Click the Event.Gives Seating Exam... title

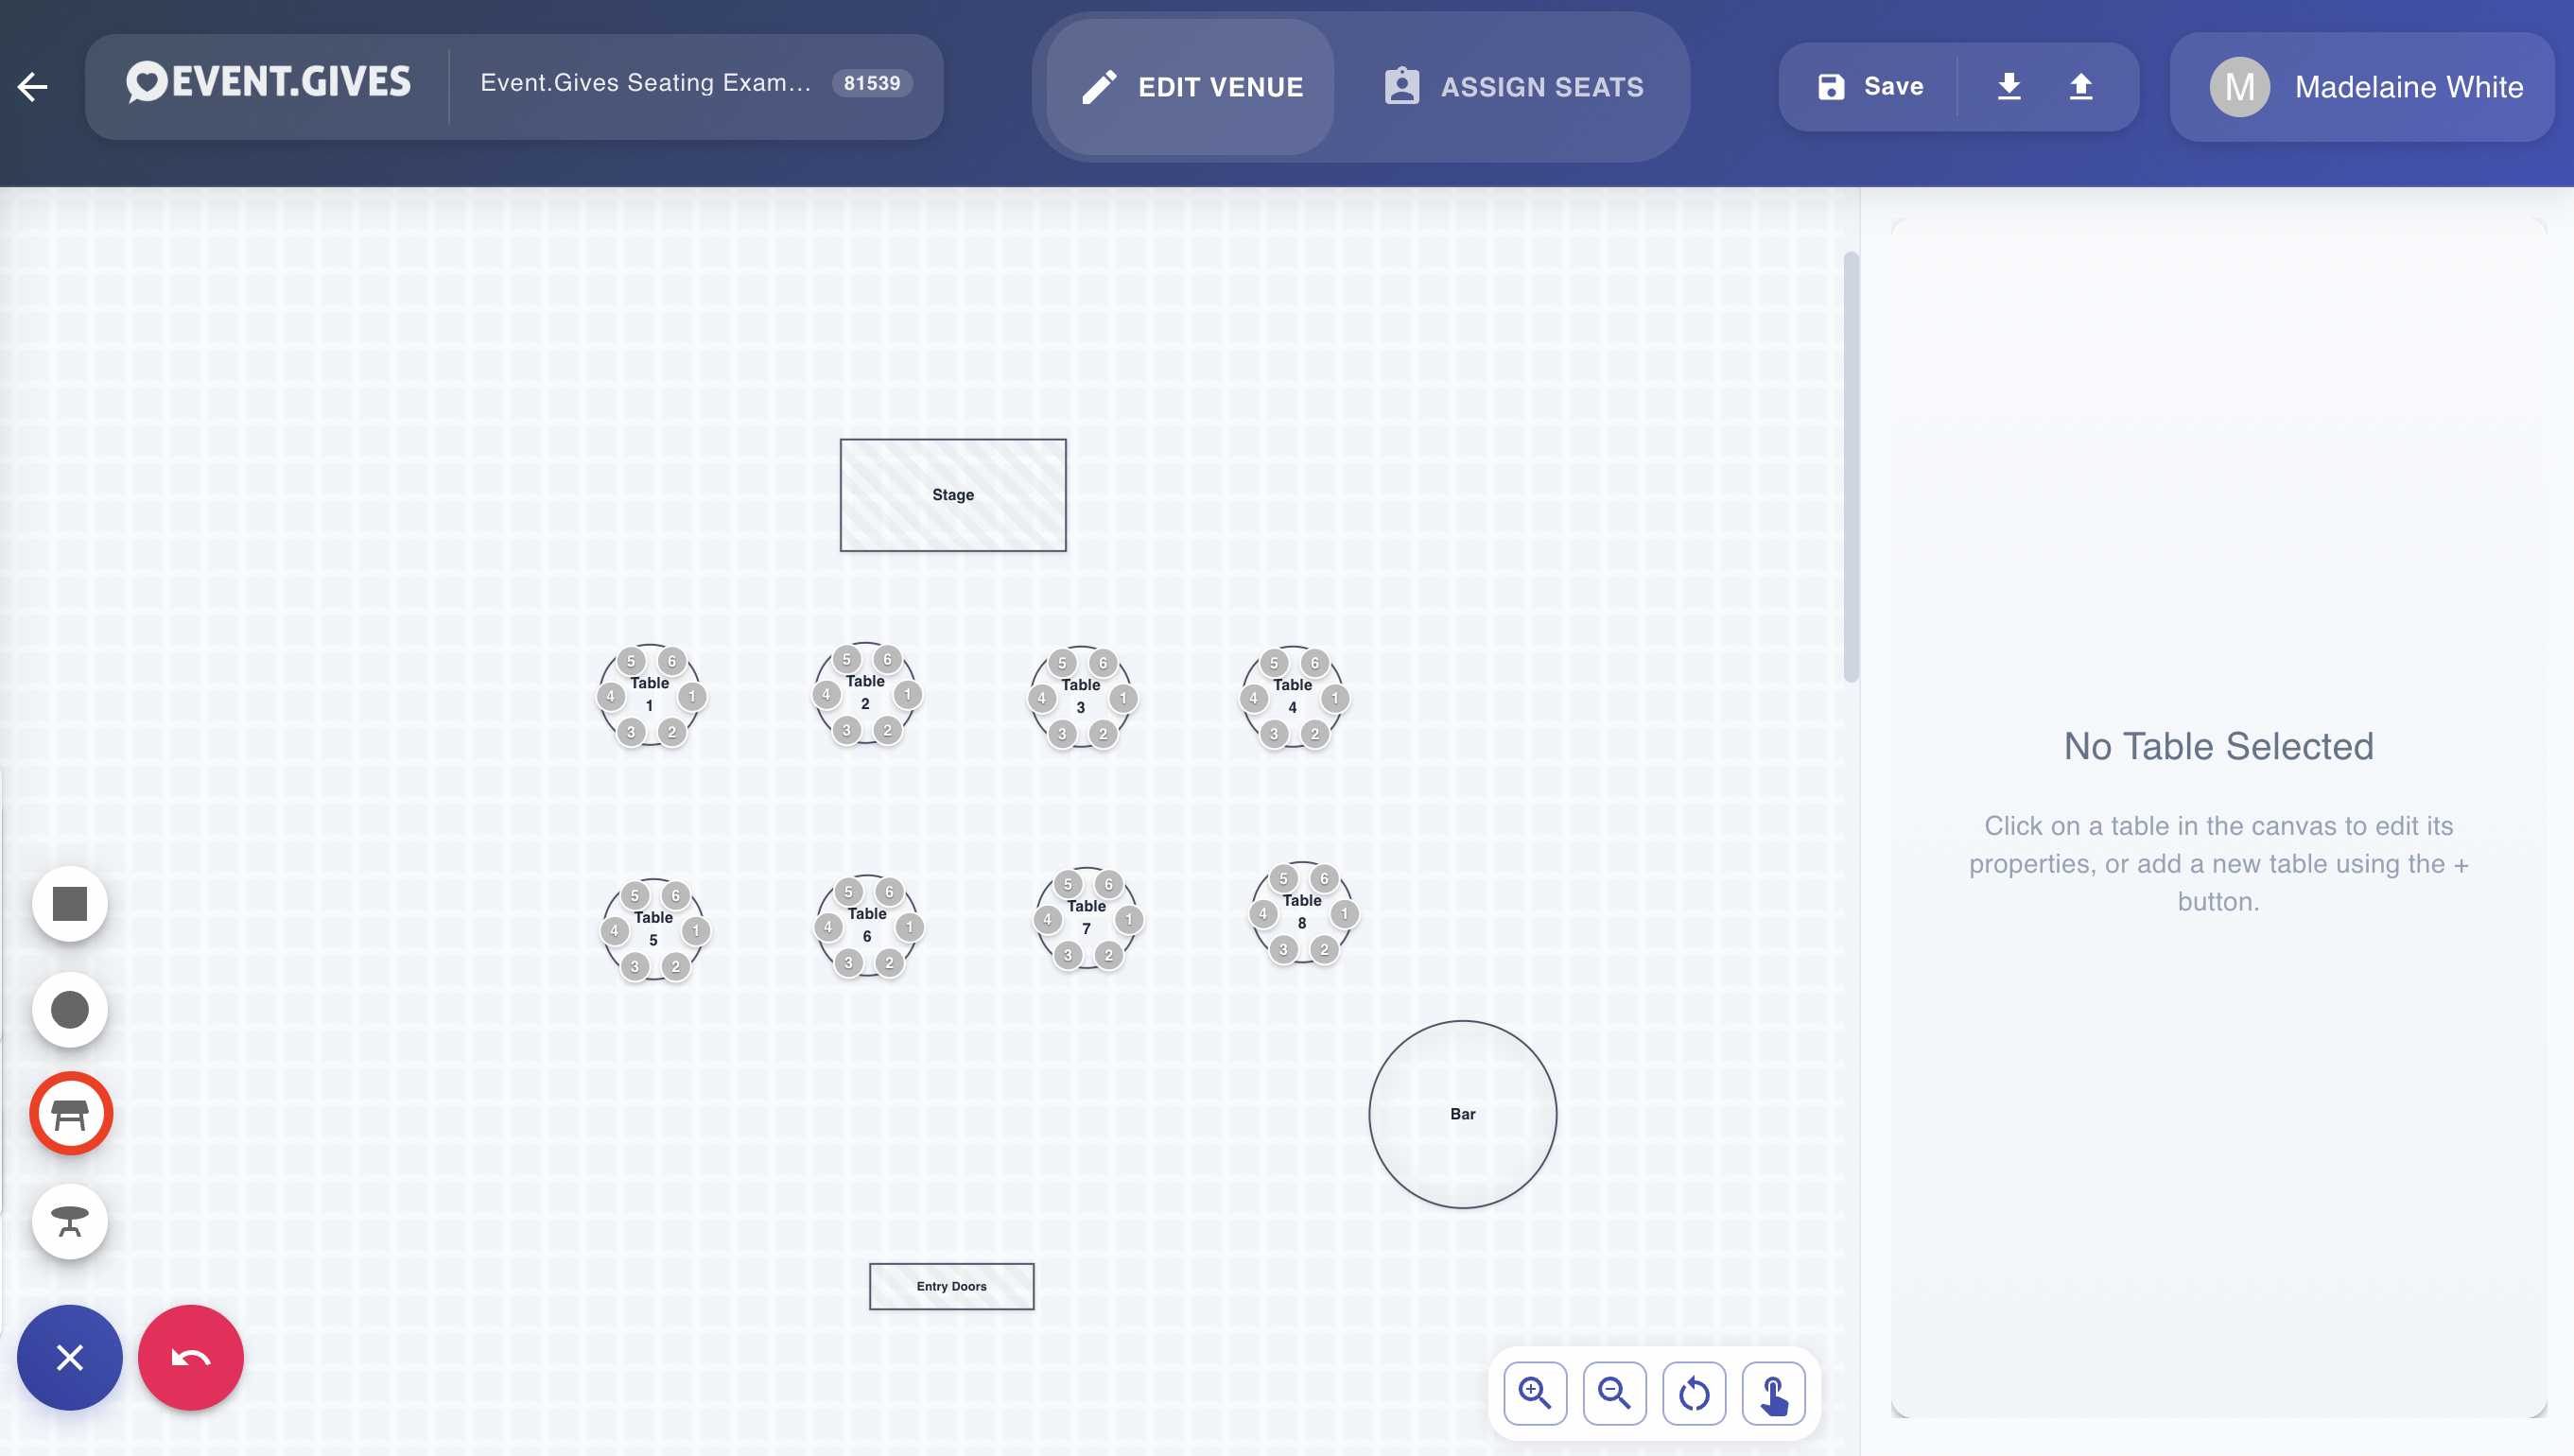(x=645, y=83)
